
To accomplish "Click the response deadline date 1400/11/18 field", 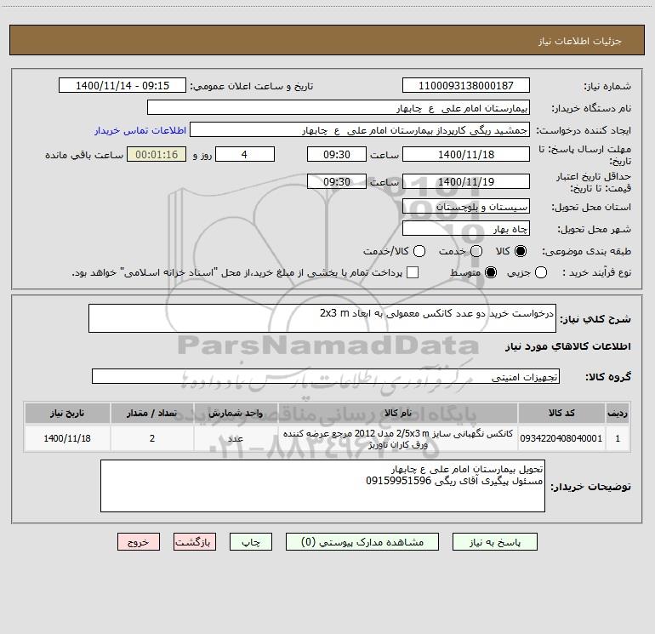I will [x=466, y=154].
